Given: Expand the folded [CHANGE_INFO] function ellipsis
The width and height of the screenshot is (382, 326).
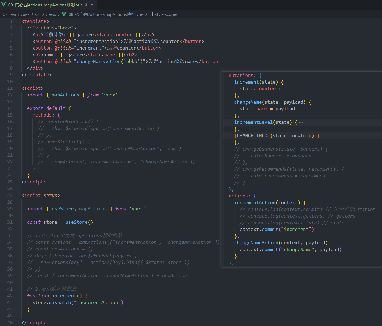Looking at the screenshot, I should pos(323,136).
